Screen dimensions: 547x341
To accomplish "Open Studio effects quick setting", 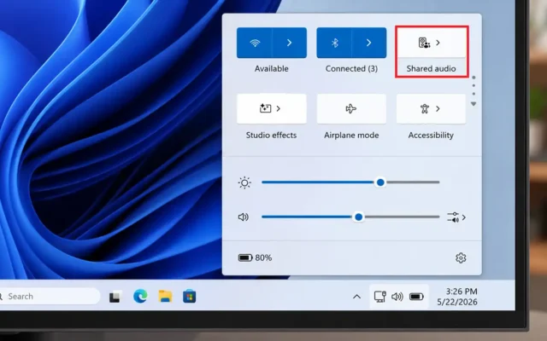I will coord(272,108).
